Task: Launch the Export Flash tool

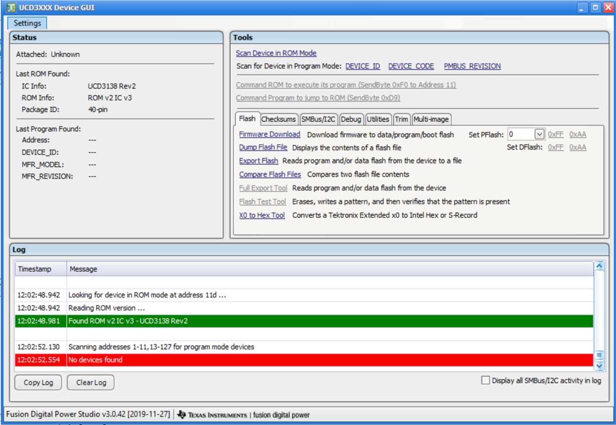Action: point(258,161)
